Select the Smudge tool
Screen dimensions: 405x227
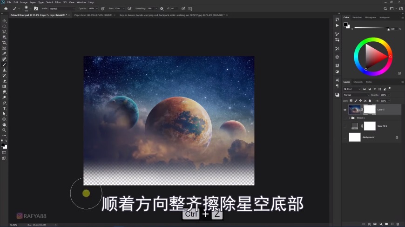click(4, 92)
